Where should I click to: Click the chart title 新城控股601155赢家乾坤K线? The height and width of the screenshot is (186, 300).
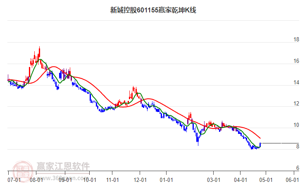coord(153,10)
